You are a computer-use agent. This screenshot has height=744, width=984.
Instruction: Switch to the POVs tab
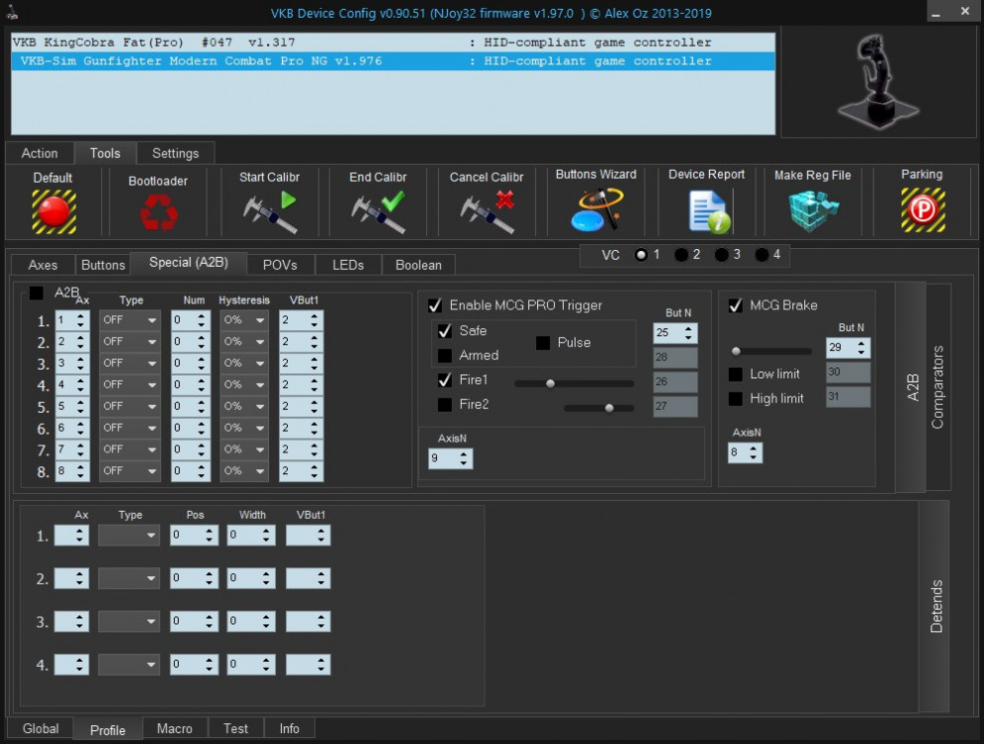point(279,265)
